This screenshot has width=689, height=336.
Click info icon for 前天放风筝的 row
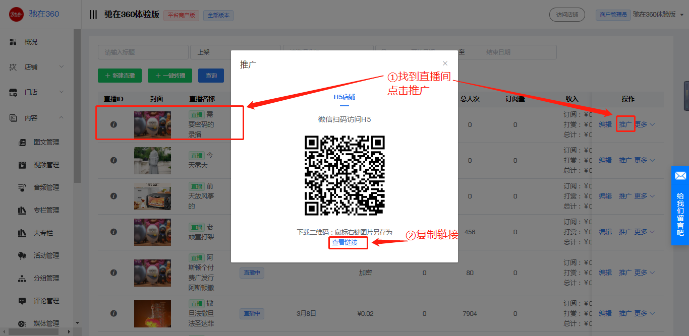point(113,196)
